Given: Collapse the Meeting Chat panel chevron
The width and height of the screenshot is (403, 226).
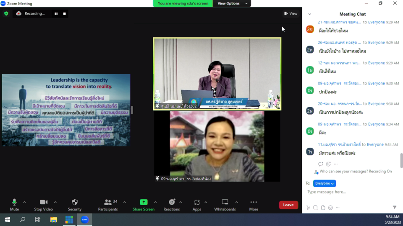Looking at the screenshot, I should point(310,14).
